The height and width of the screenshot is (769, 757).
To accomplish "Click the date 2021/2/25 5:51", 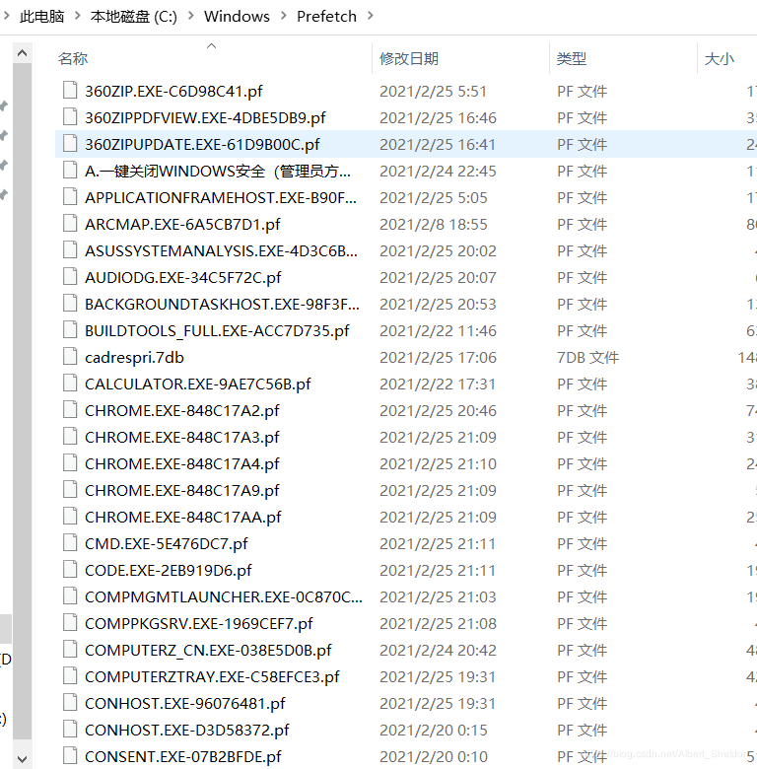I will (x=433, y=92).
